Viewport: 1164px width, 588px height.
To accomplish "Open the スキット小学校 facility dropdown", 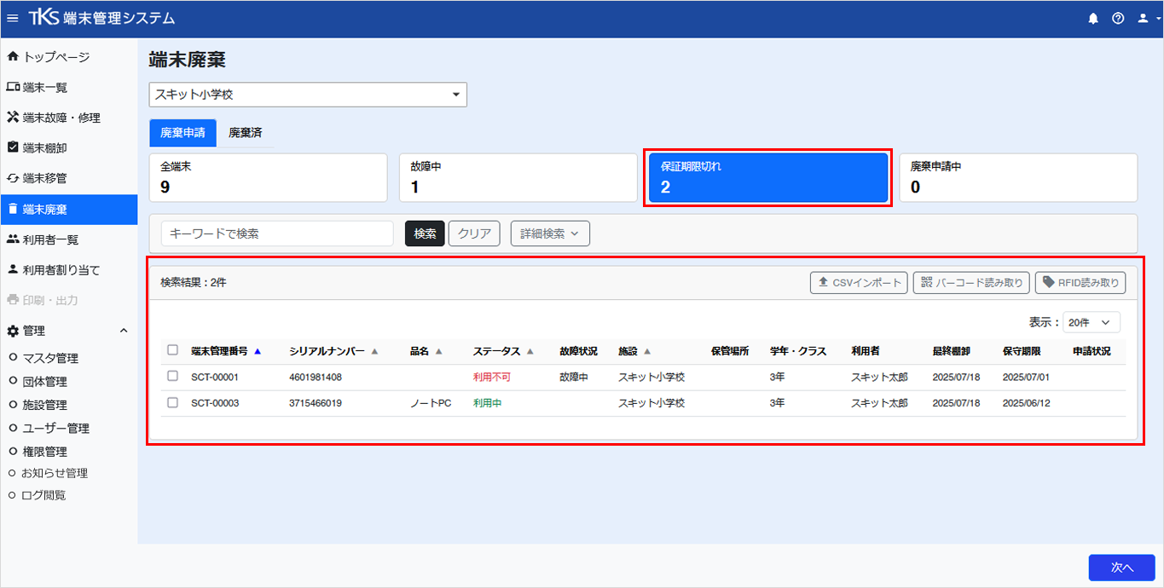I will (x=308, y=95).
